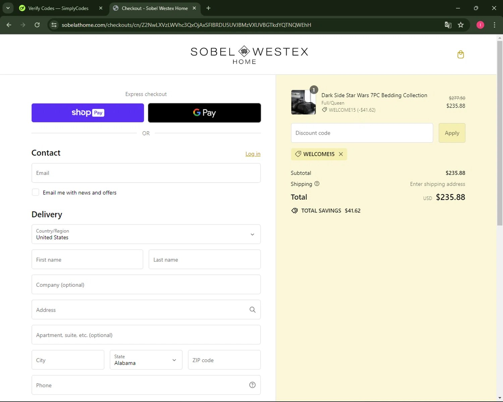The width and height of the screenshot is (503, 402).
Task: Click the Full/Queen size label
Action: [333, 103]
